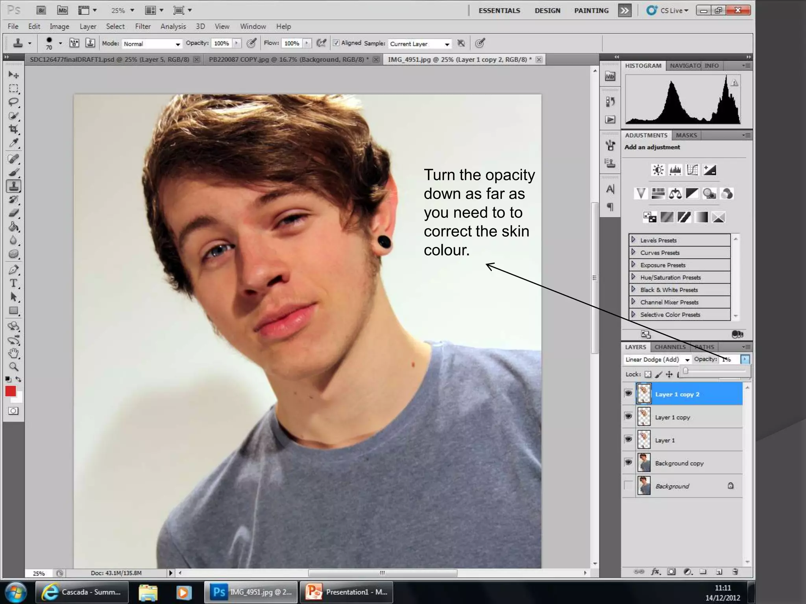Open the Layer menu
This screenshot has height=604, width=806.
(x=88, y=26)
